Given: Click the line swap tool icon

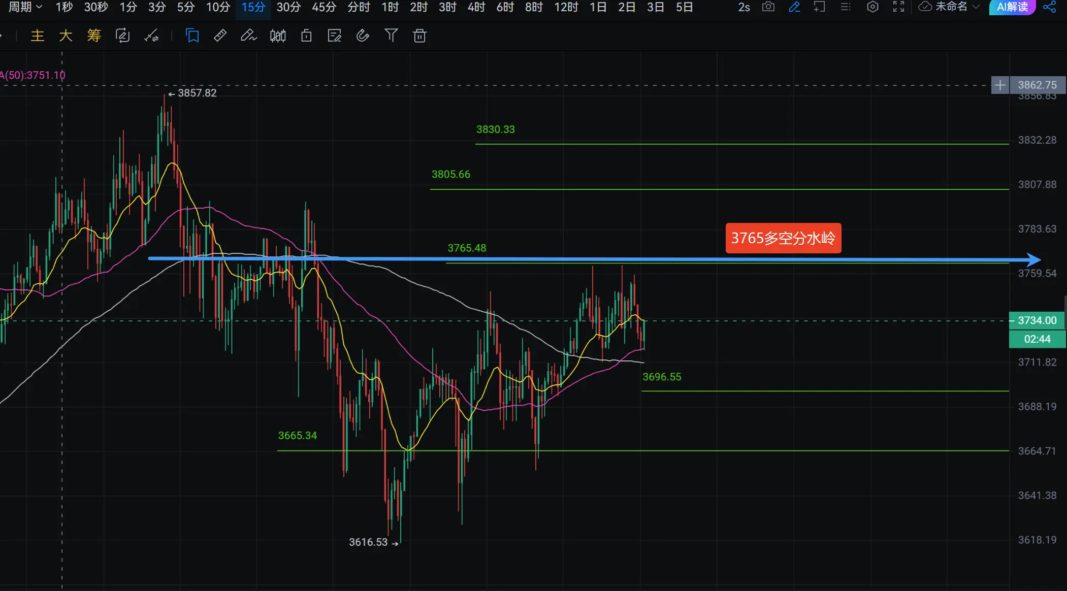Looking at the screenshot, I should [x=151, y=36].
